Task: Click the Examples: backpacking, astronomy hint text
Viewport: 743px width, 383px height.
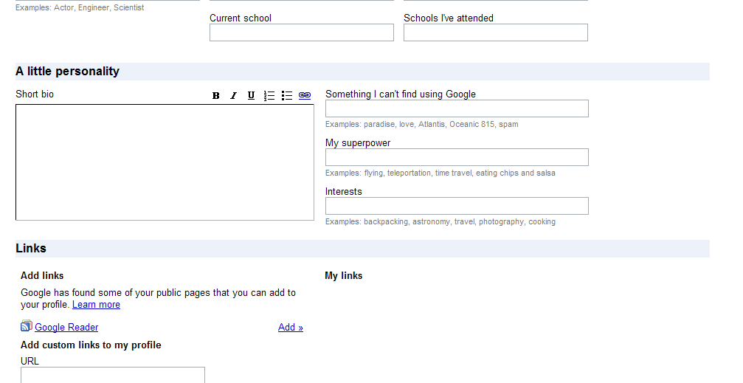Action: [440, 221]
